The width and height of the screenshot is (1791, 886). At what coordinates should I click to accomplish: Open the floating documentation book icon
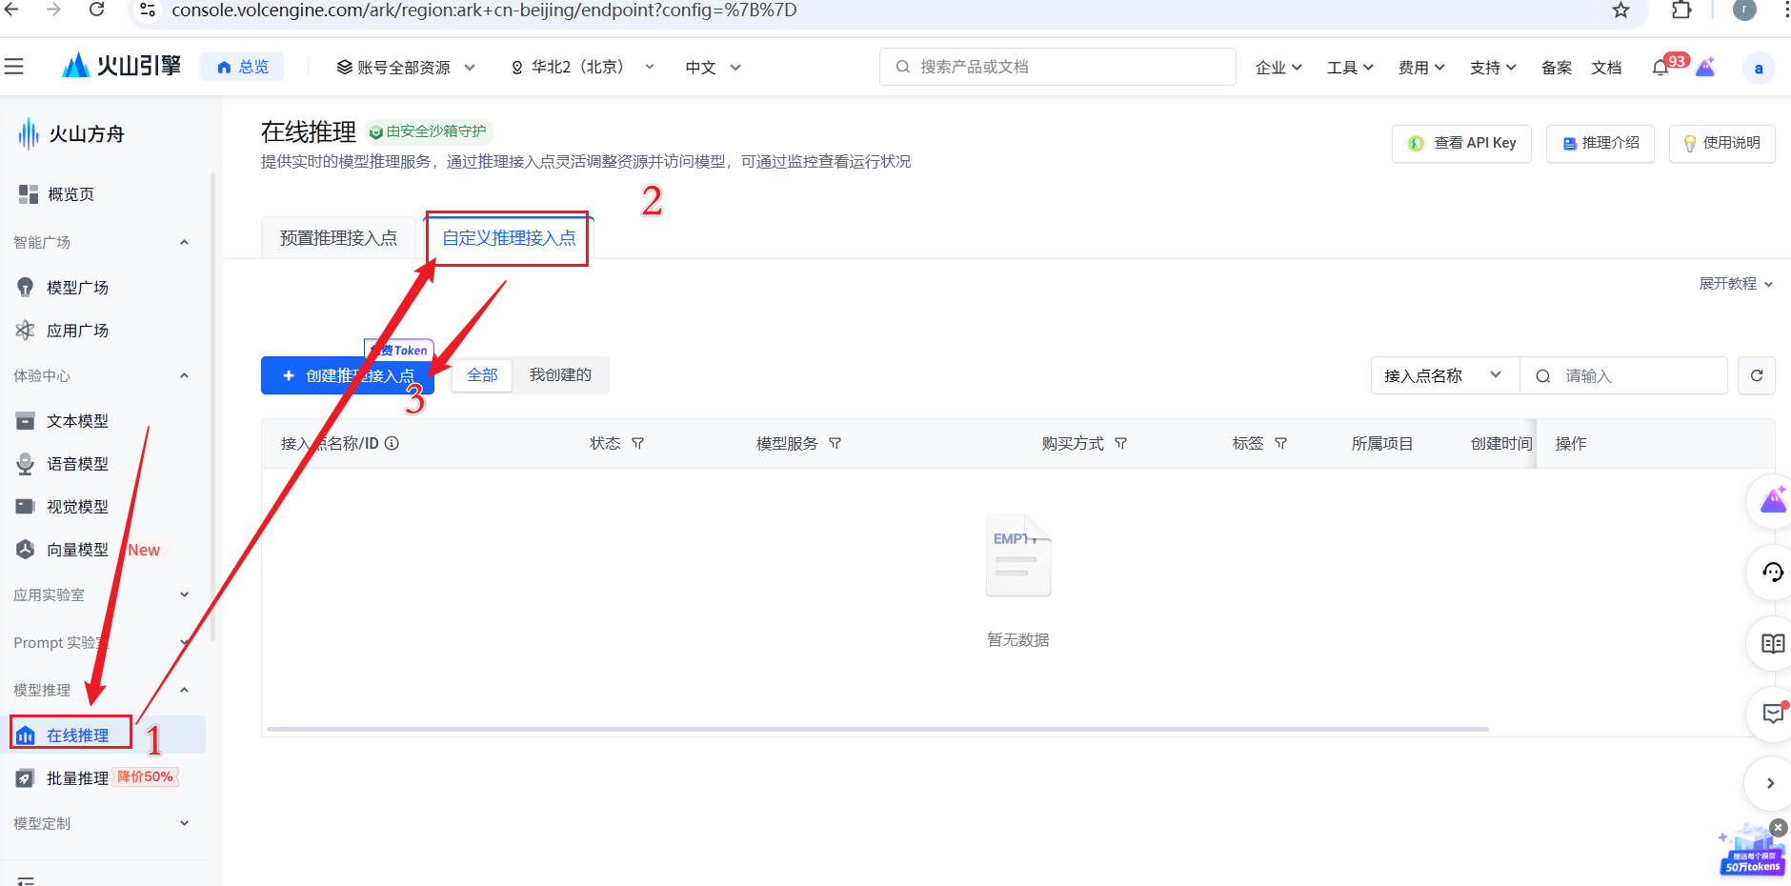[x=1772, y=644]
